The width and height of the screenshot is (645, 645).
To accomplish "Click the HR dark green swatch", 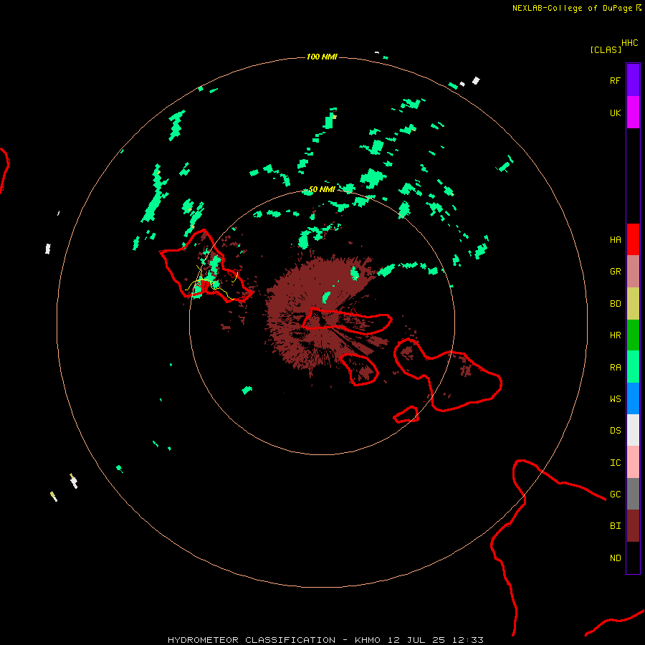I will pos(633,335).
